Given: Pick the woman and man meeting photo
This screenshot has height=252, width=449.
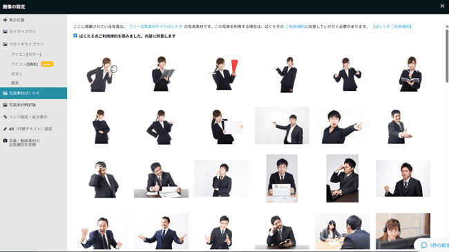Looking at the screenshot, I should coord(343,231).
